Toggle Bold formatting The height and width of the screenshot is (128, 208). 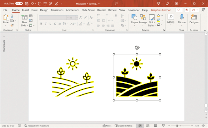[41, 24]
